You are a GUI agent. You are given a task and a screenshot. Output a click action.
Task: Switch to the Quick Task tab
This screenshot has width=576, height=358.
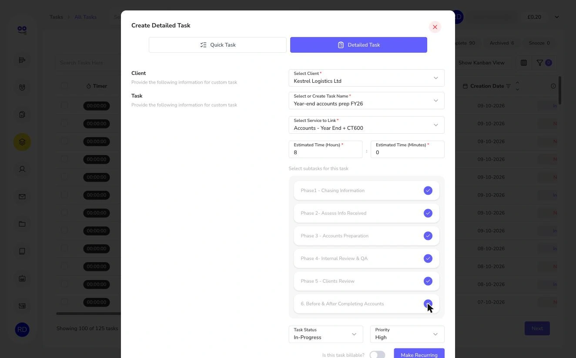[x=218, y=45]
